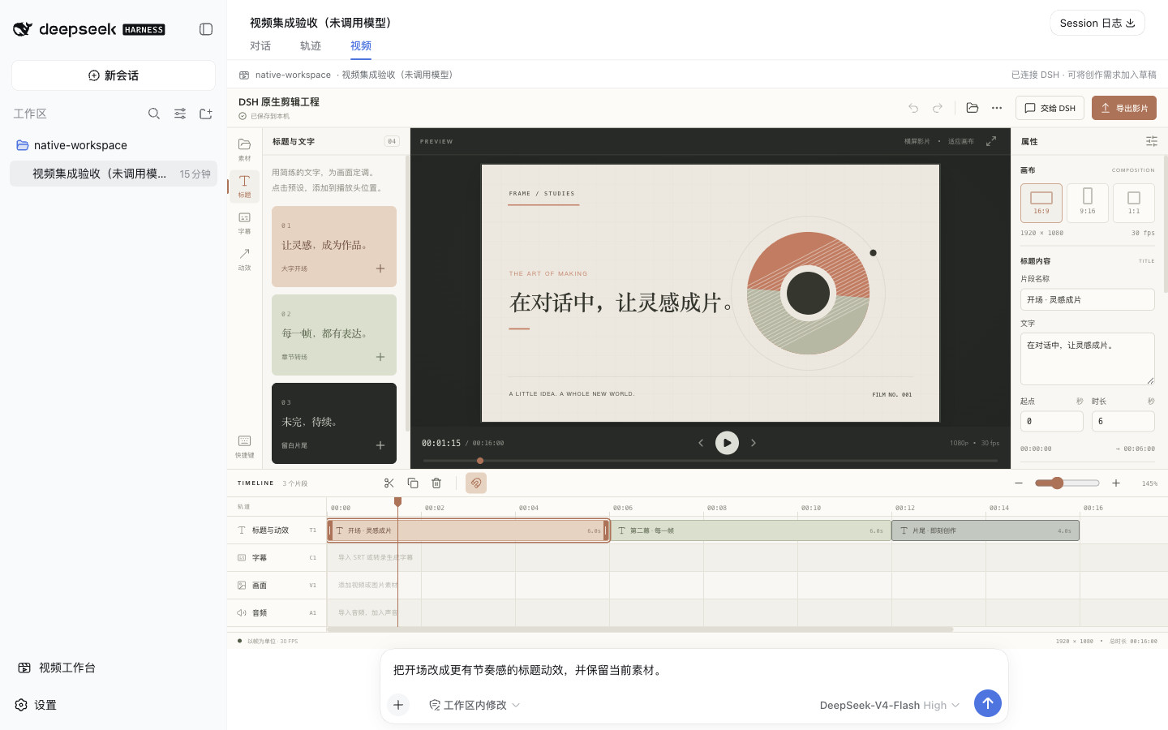Open 工作区内修改 mode dropdown
This screenshot has height=730, width=1168.
coord(474,705)
